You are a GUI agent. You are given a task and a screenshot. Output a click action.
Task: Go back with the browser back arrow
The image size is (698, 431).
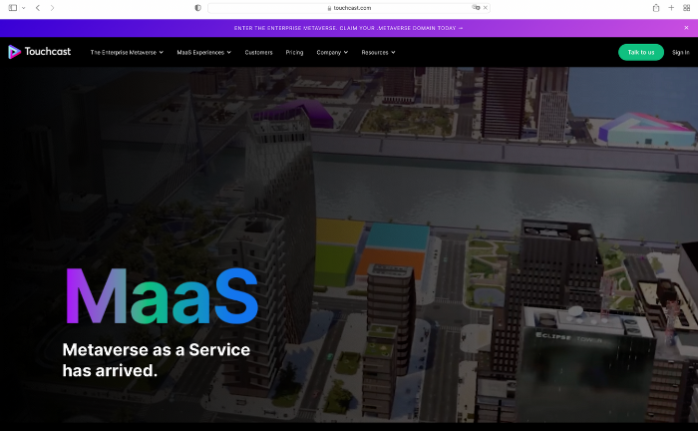(x=38, y=8)
